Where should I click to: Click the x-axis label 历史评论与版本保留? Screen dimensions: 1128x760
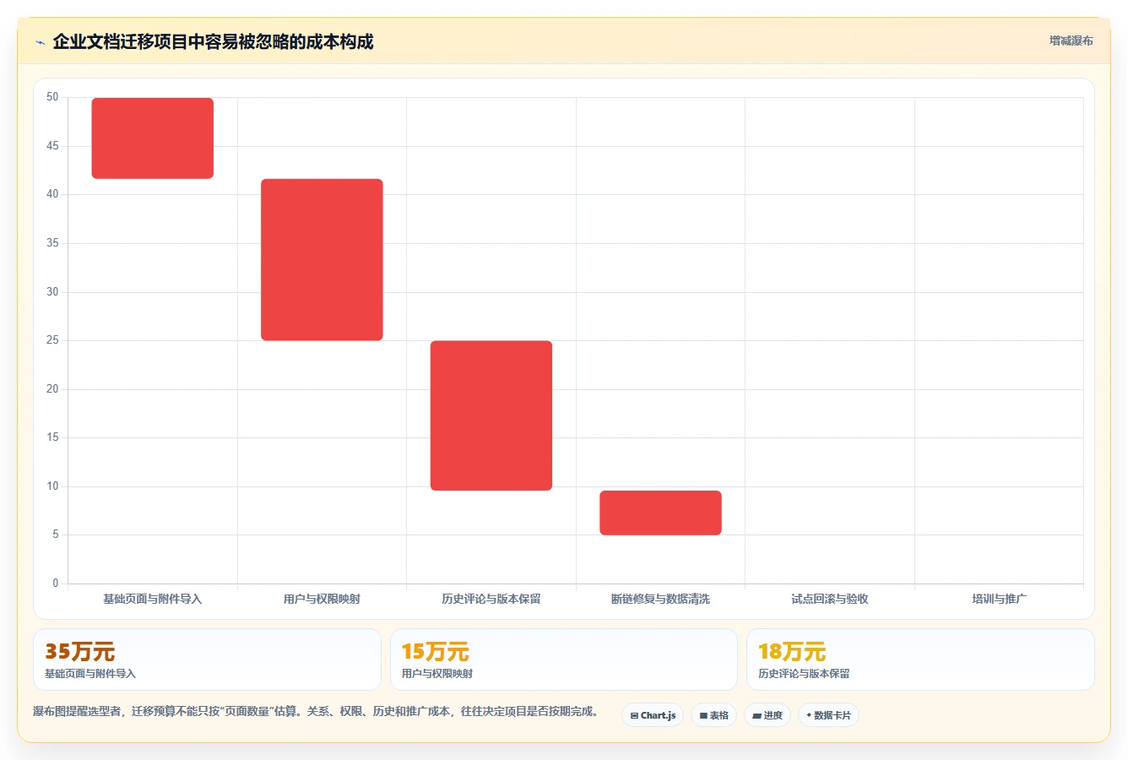click(491, 599)
